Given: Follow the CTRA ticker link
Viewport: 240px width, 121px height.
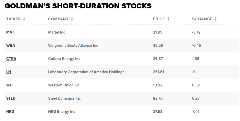Looking at the screenshot, I should point(11,59).
